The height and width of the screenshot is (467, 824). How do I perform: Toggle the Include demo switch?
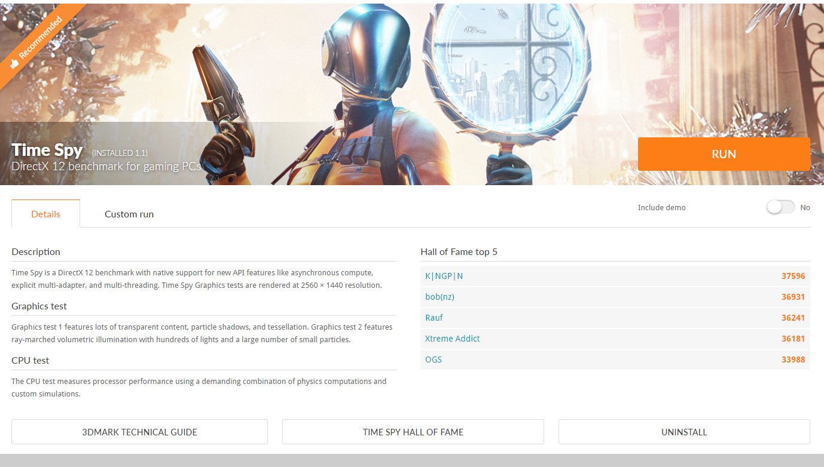[781, 207]
